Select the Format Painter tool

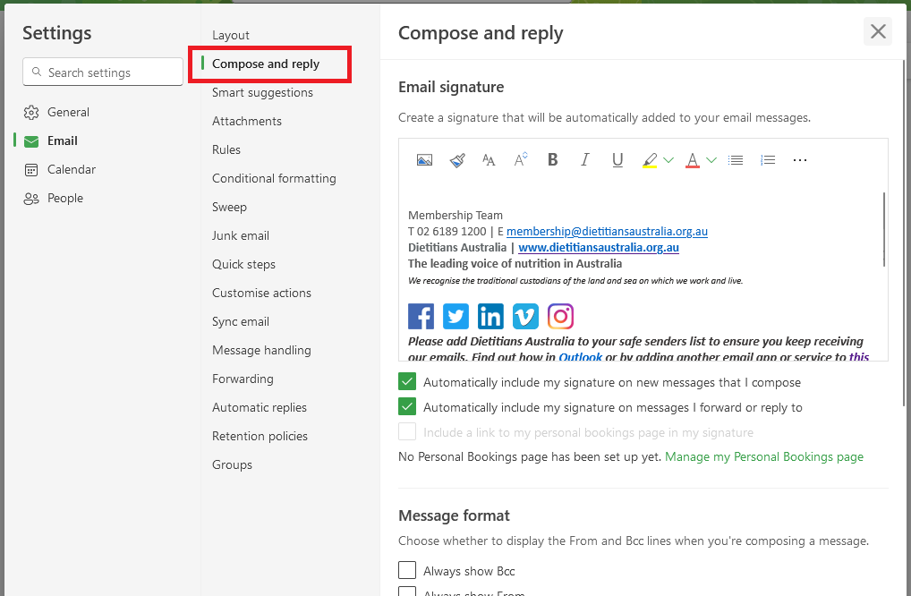tap(456, 160)
